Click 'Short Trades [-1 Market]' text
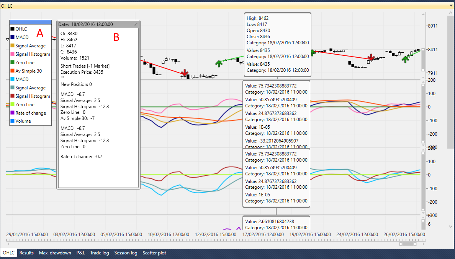The width and height of the screenshot is (455, 259). 85,66
